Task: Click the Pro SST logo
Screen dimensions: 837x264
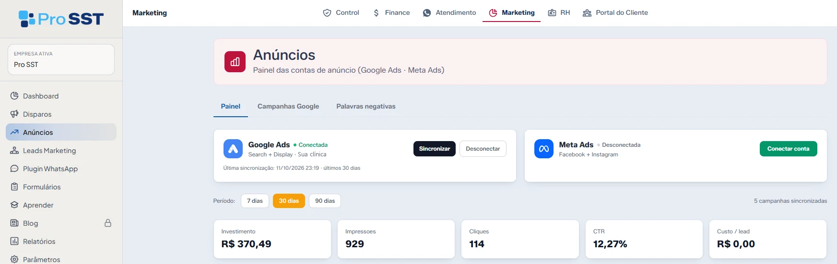Action: coord(61,19)
